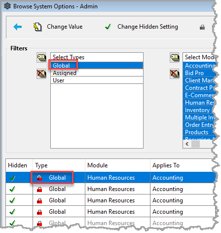Select Bid Pro in the modules list

[x=199, y=73]
